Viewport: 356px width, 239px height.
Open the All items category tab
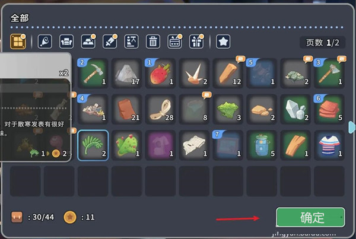pos(18,42)
